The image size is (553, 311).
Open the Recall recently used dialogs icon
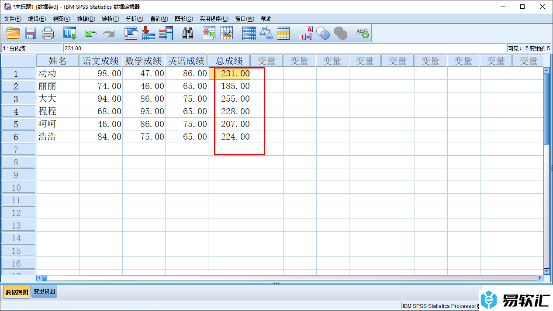[x=69, y=34]
